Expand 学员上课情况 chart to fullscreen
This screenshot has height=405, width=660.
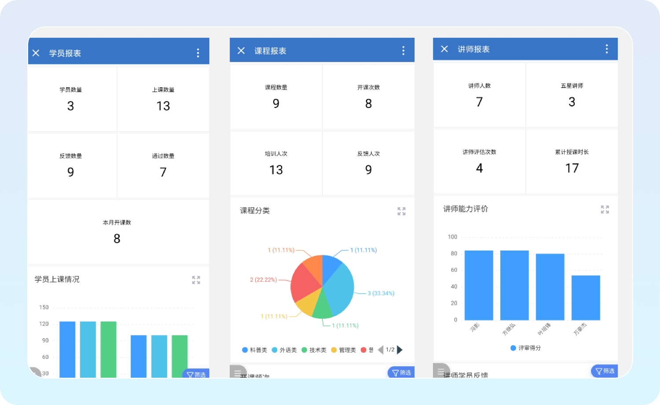tap(196, 280)
